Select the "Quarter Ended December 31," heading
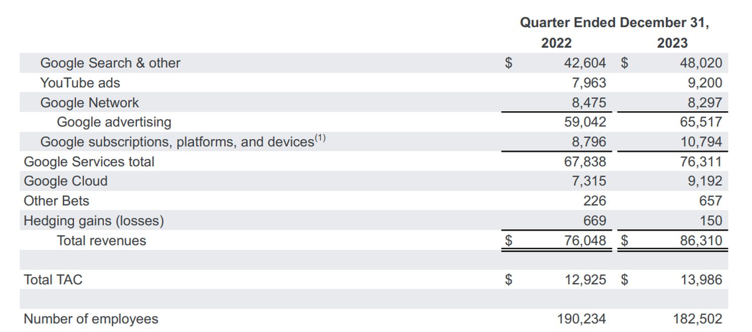Viewport: 752px width, 332px height. (x=614, y=23)
